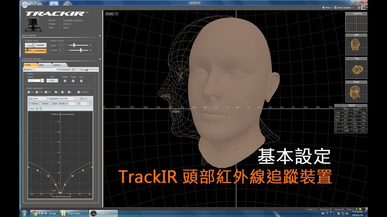
Task: Toggle the Z axis motion checkbox
Action: (x=69, y=92)
